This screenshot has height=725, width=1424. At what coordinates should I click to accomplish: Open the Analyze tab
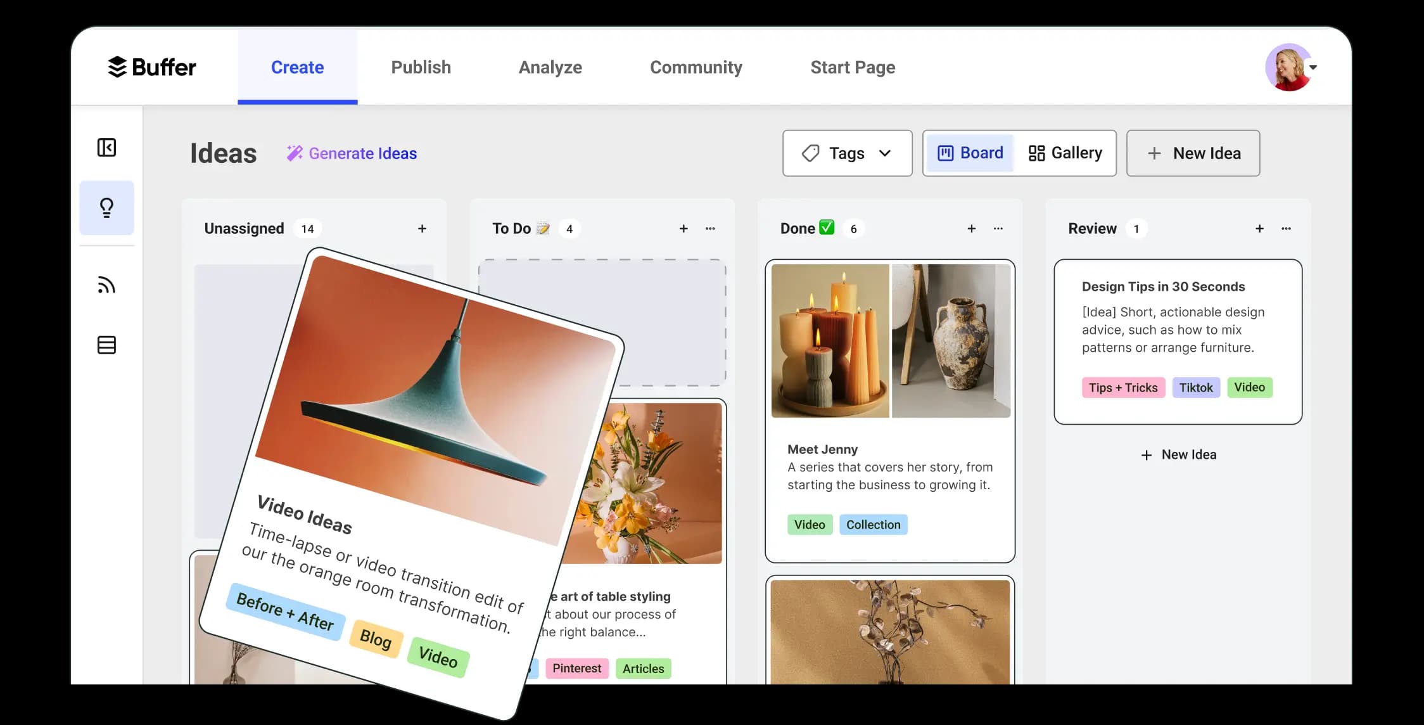click(550, 67)
